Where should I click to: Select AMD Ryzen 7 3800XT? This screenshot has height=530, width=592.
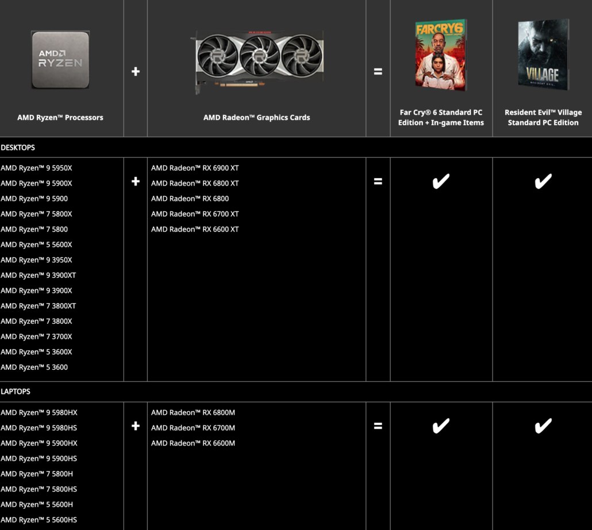point(38,306)
